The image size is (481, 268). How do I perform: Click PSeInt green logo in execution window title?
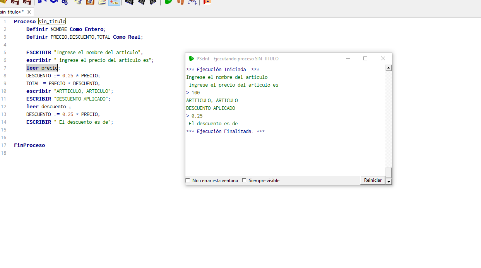[191, 58]
